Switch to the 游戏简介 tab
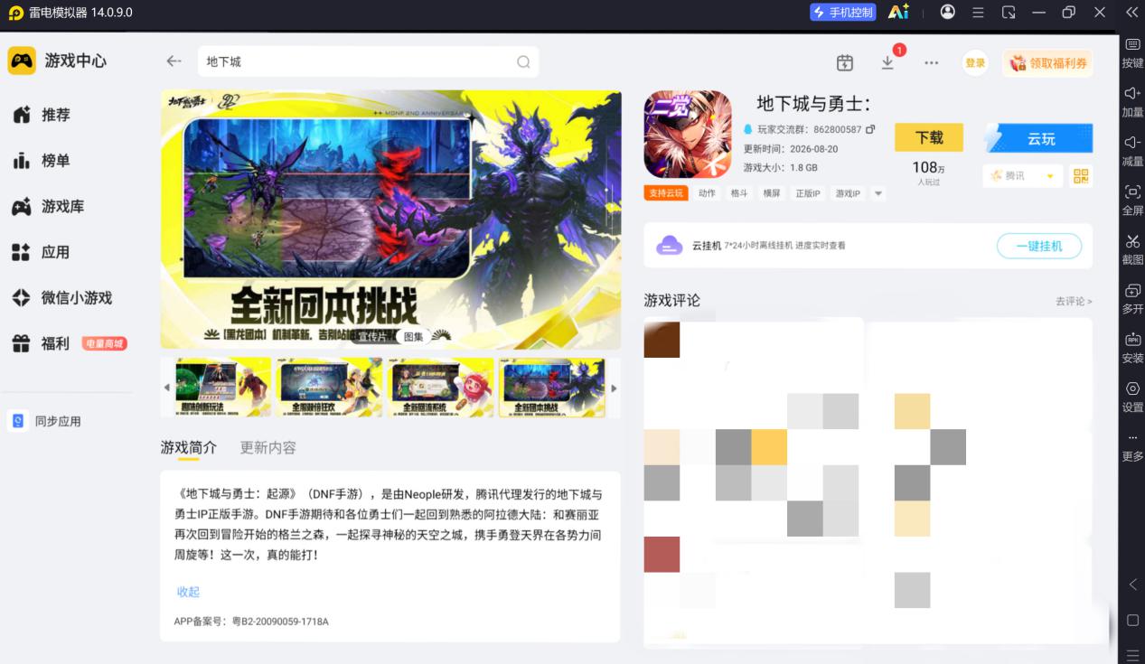Viewport: 1145px width, 664px height. pos(189,447)
